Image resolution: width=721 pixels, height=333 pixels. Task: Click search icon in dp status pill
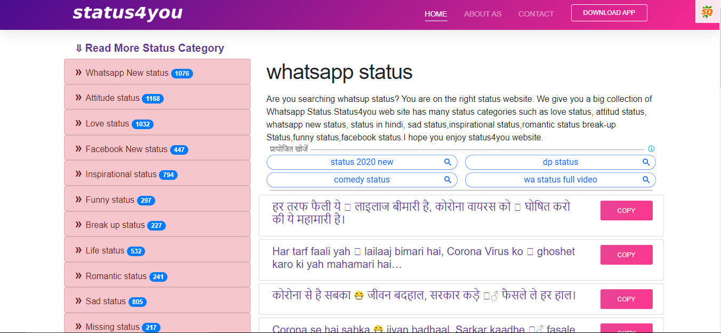[x=646, y=162]
